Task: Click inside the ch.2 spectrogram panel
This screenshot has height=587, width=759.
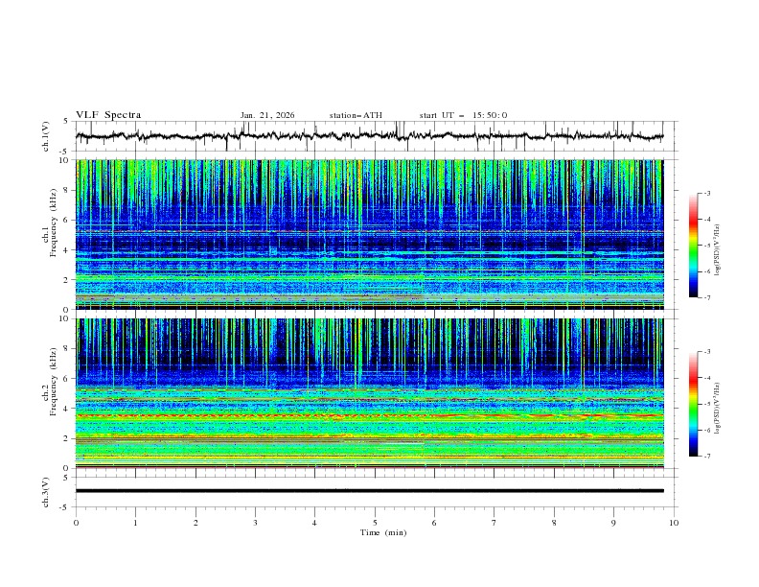Action: [369, 393]
